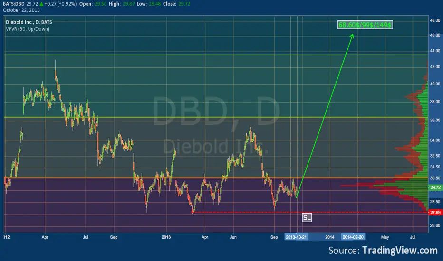Click the 31.50 price axis label
Viewport: 443px width, 261px height.
coord(435,167)
